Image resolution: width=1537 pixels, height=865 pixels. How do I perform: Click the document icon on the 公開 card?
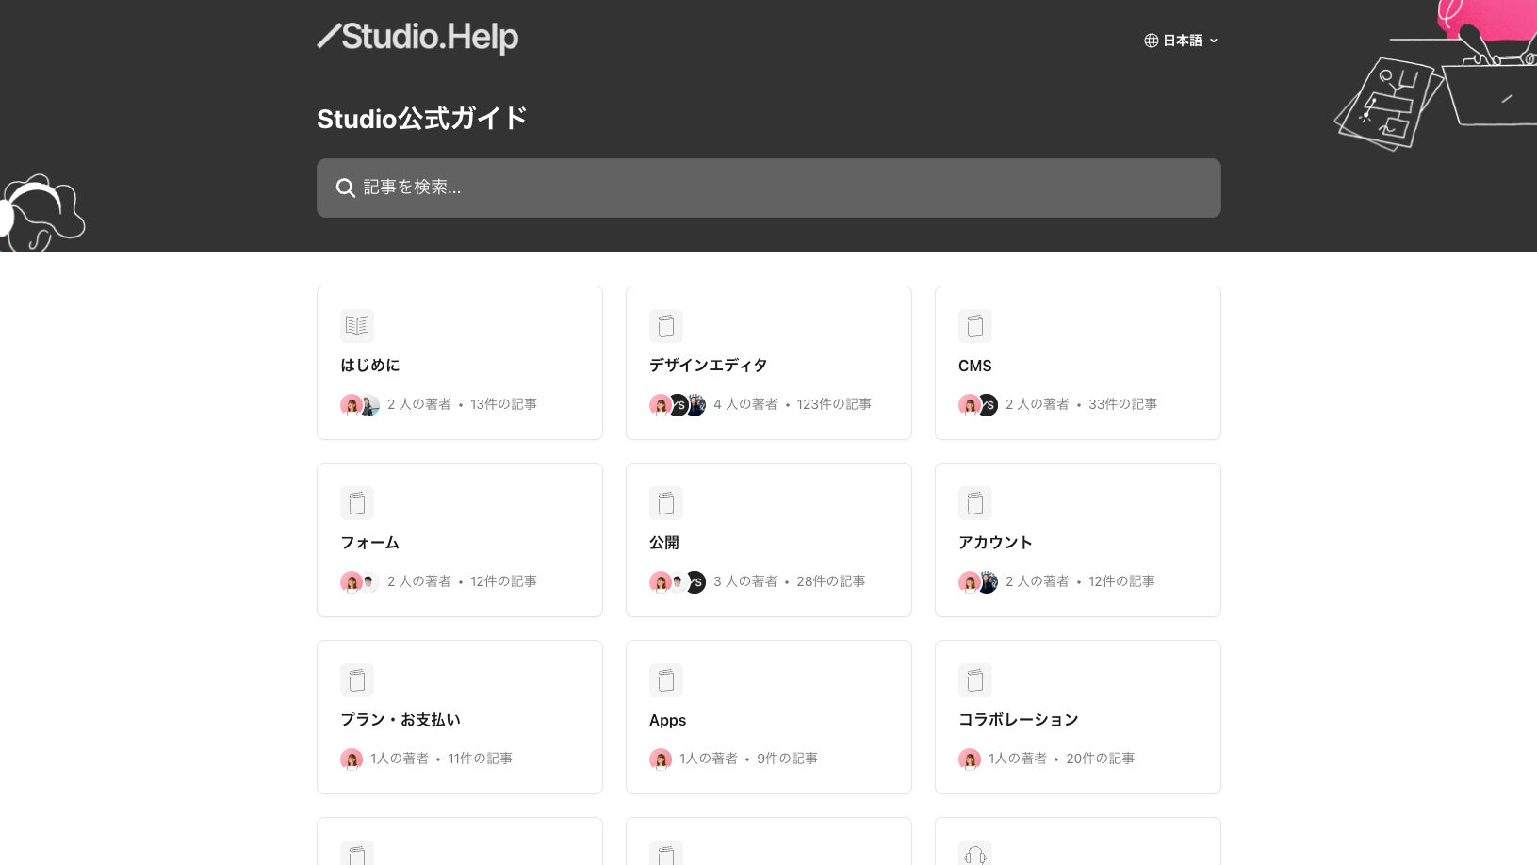pos(665,503)
